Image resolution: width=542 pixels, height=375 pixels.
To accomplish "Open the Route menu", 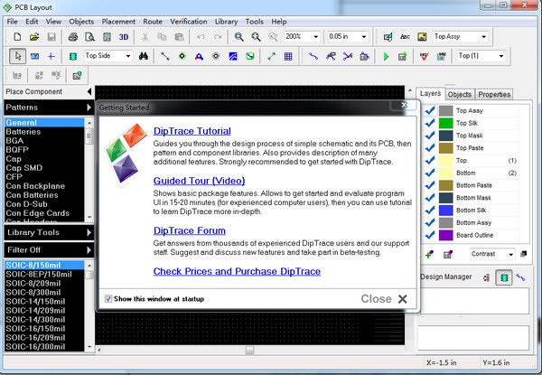I will click(x=153, y=22).
